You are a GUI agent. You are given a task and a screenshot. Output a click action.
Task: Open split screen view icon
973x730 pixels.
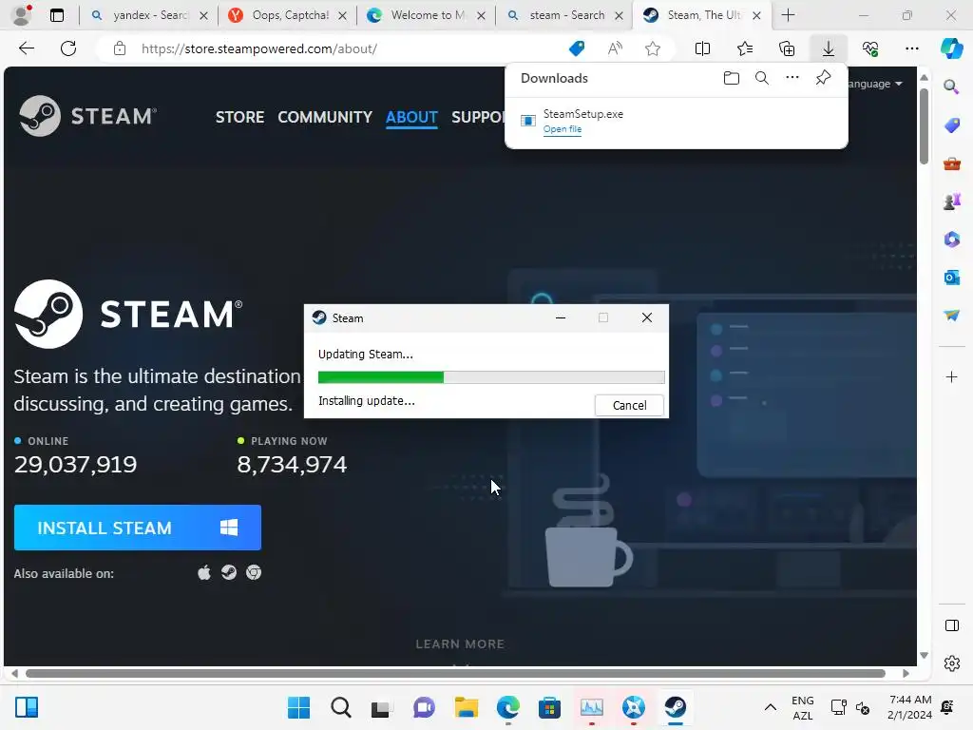[x=702, y=48]
